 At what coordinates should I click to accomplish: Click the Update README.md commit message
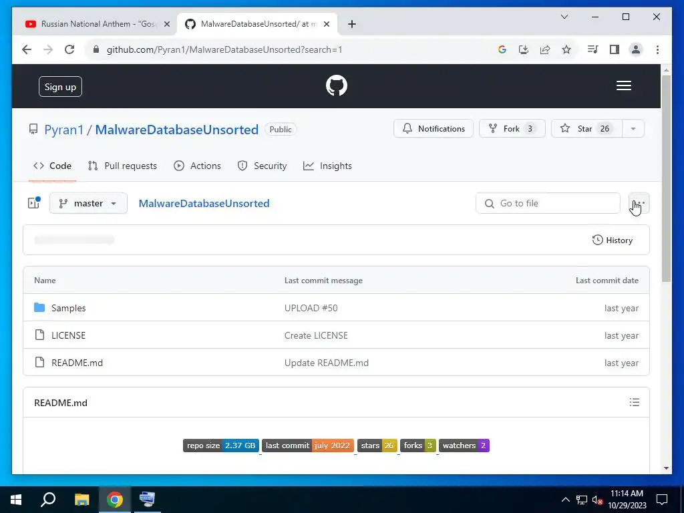click(326, 363)
